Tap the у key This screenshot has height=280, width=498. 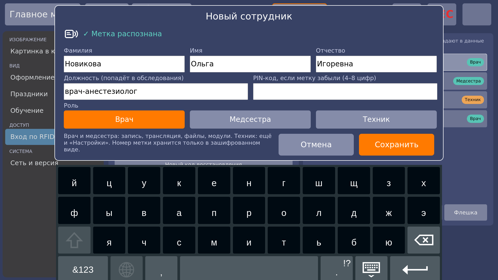pos(144,181)
